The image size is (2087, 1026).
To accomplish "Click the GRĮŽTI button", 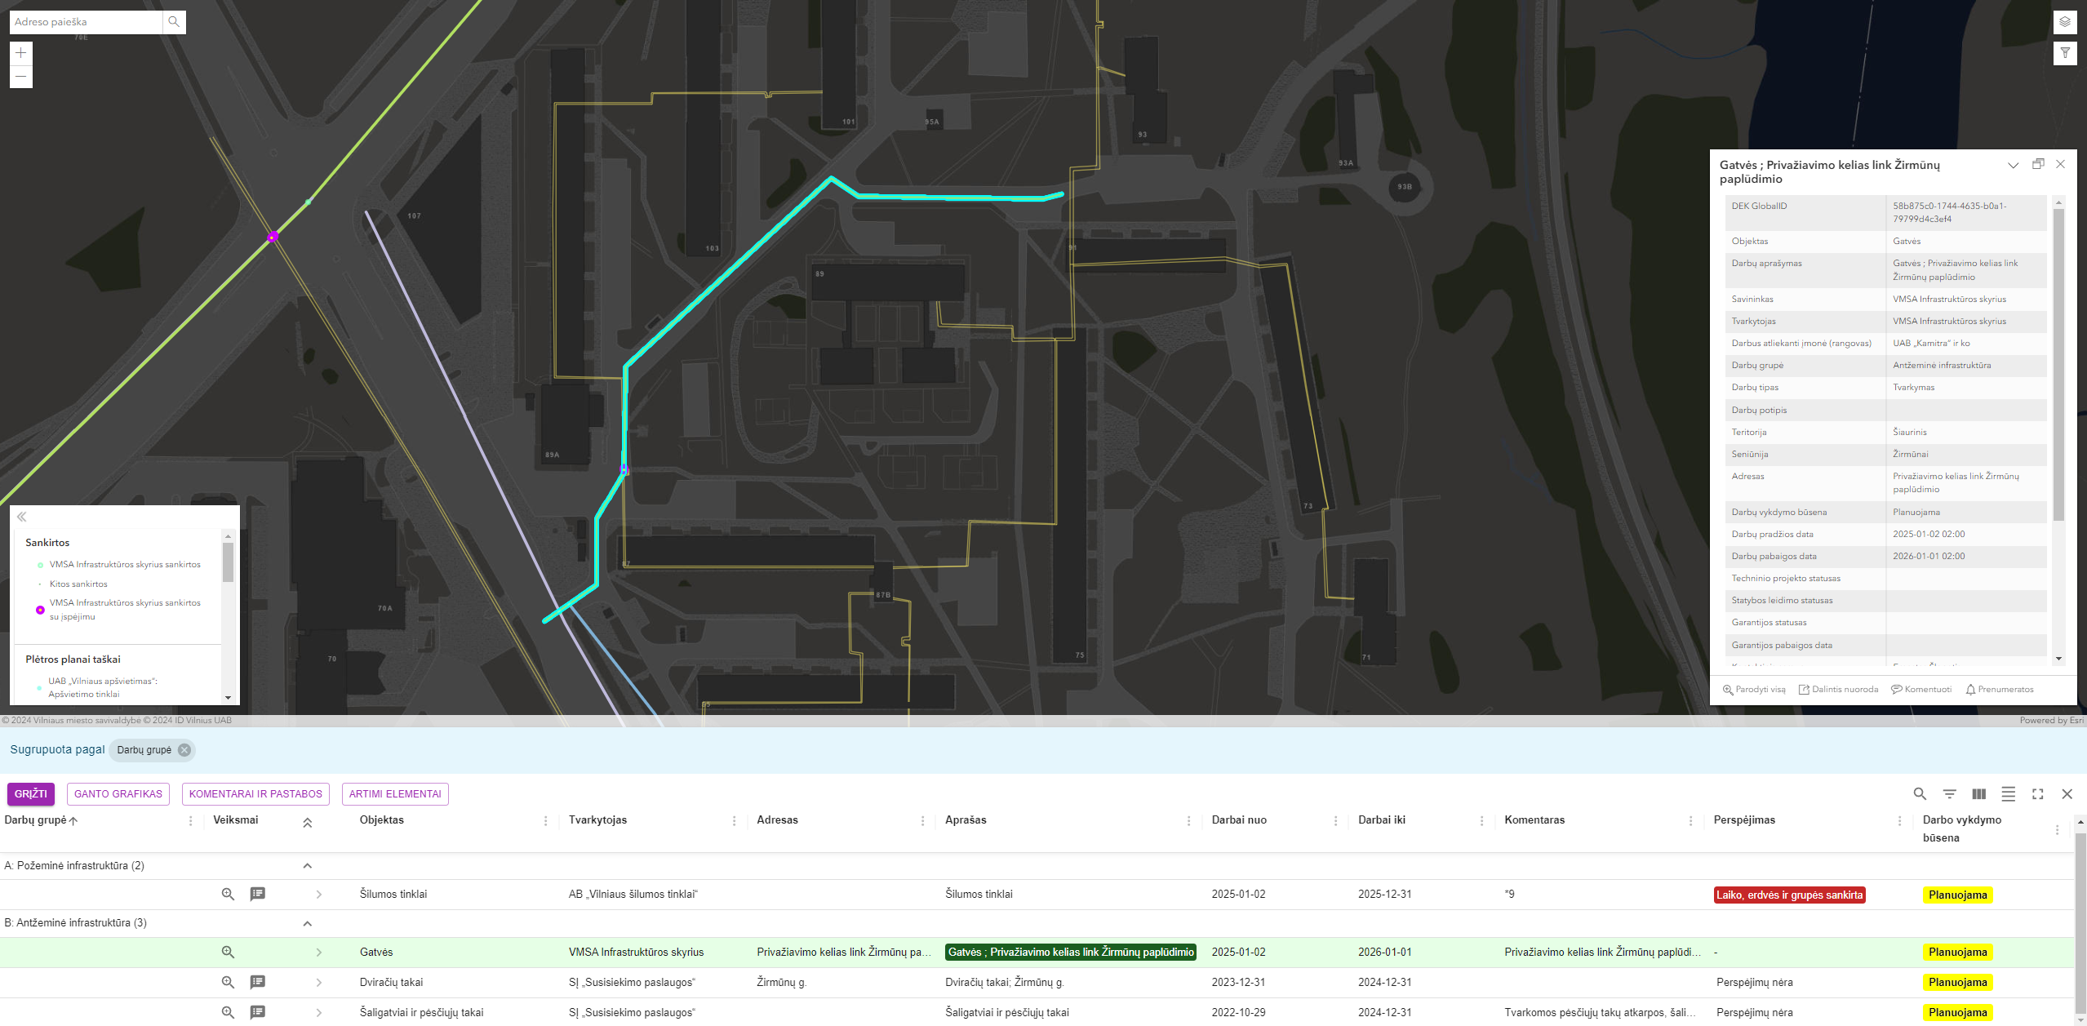I will (31, 794).
